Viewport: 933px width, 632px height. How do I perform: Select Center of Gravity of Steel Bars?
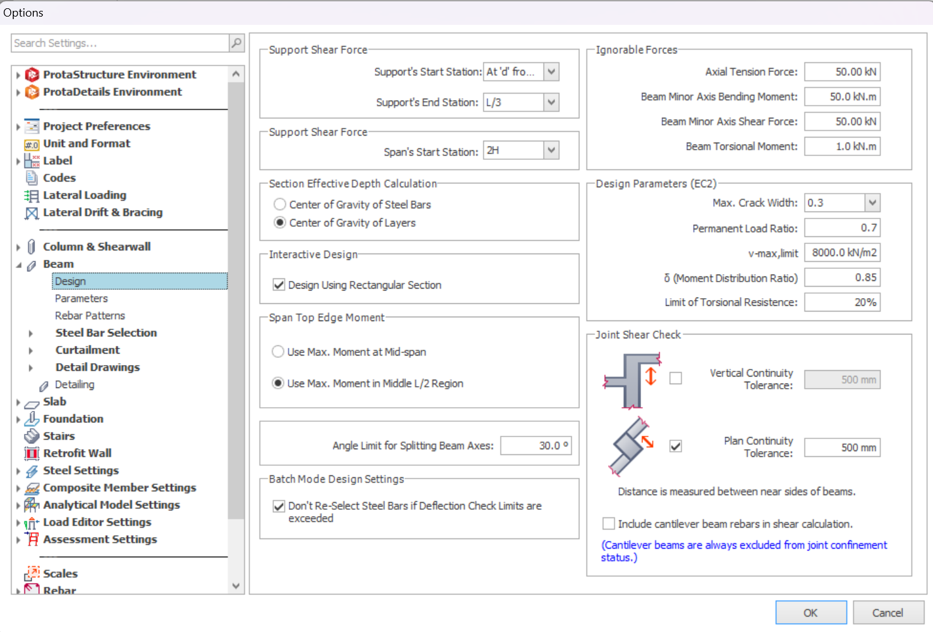(280, 205)
